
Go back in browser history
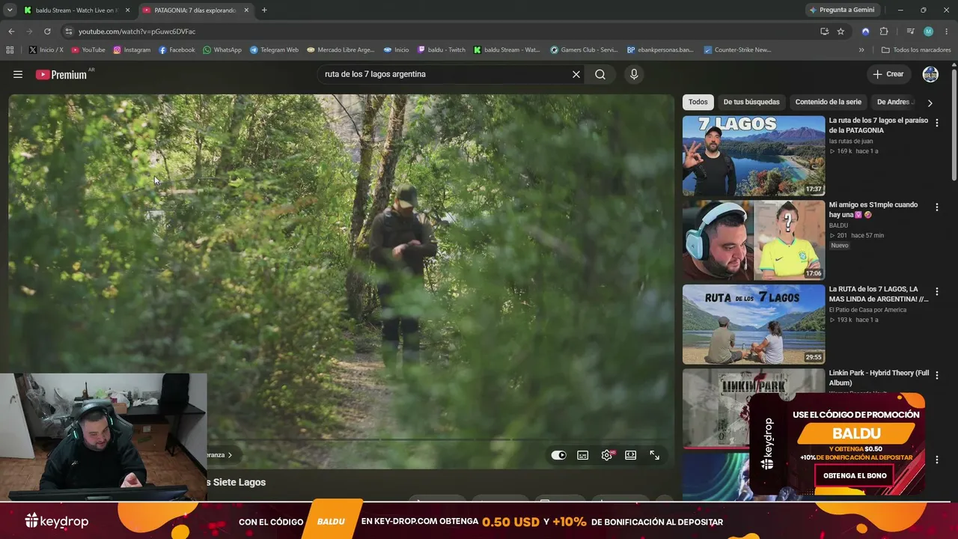[x=11, y=31]
